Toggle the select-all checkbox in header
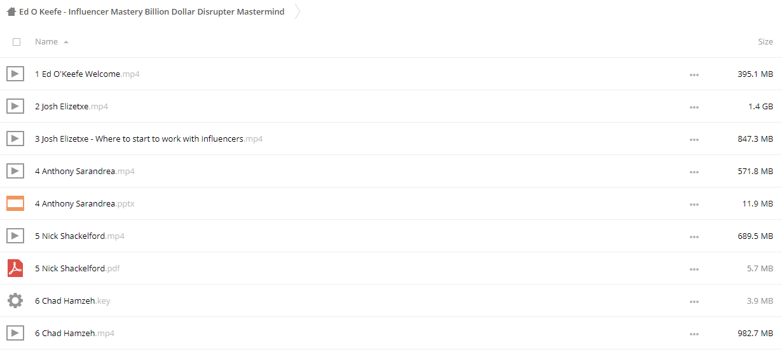 click(17, 42)
